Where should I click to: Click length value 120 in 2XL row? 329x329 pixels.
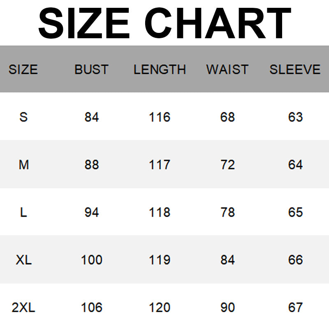click(160, 308)
